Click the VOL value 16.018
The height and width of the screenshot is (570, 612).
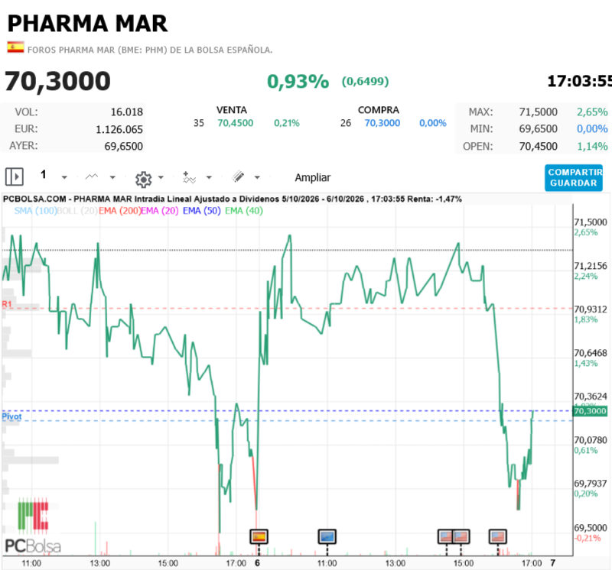(x=127, y=112)
